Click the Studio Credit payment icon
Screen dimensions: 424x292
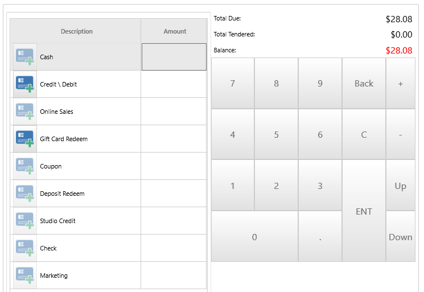[x=25, y=221]
